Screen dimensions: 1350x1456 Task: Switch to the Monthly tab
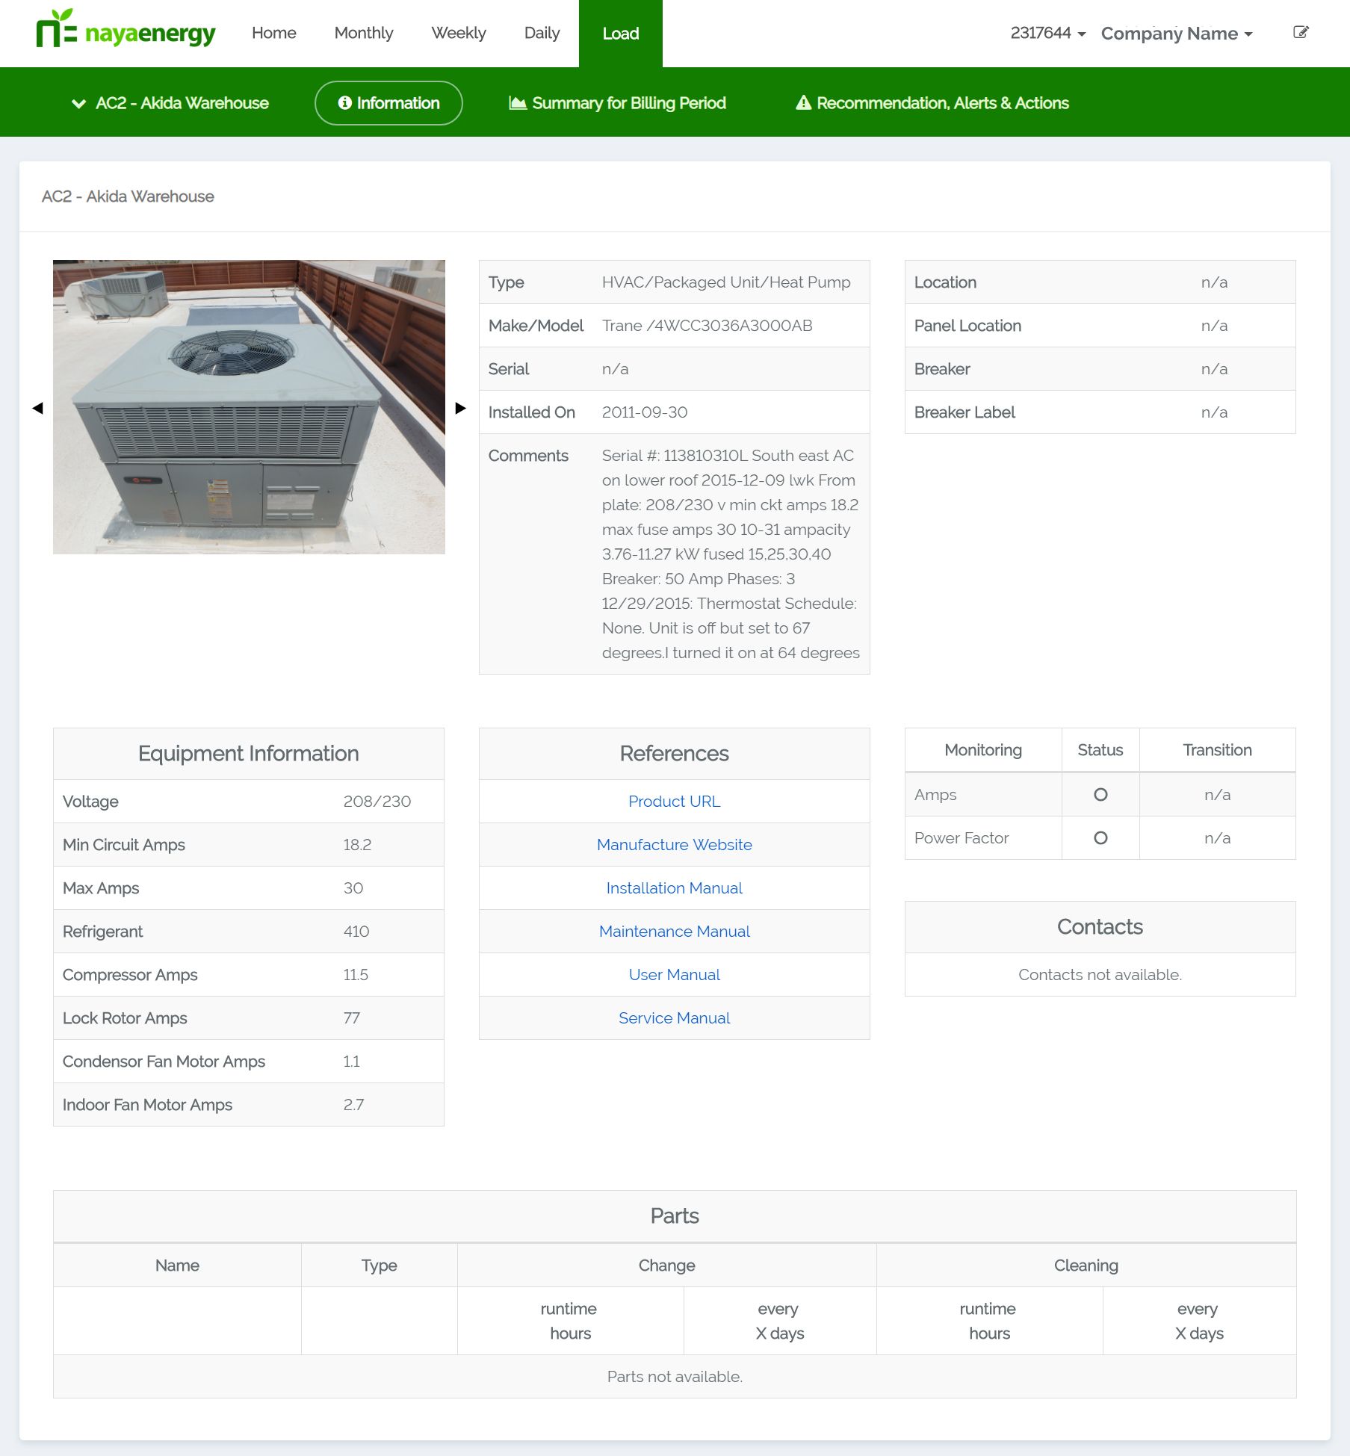click(x=363, y=33)
